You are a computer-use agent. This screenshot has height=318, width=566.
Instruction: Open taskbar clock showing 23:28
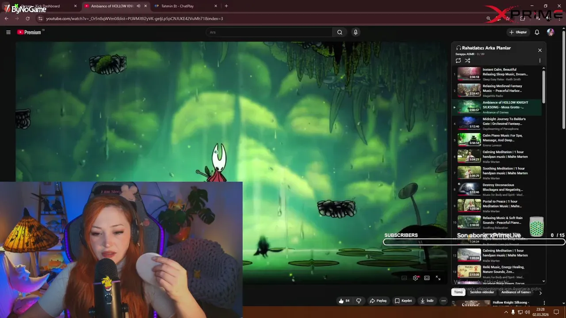coord(540,312)
